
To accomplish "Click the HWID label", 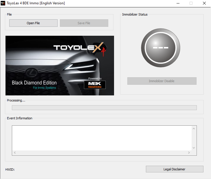I will (10, 169).
